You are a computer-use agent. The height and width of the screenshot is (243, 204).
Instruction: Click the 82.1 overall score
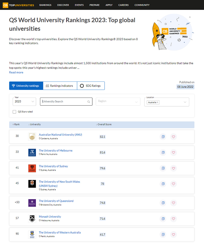click(x=103, y=137)
